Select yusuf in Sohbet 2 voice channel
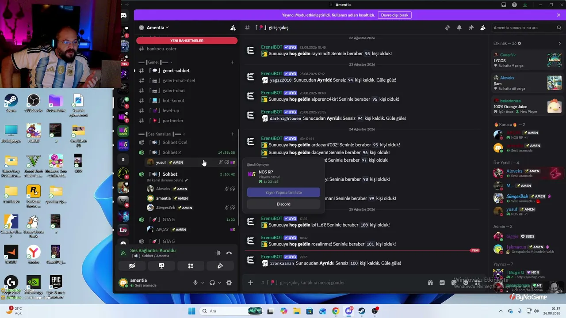This screenshot has height=318, width=566. 191,163
